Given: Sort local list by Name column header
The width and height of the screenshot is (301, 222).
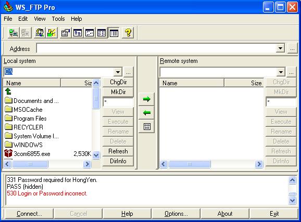Looking at the screenshot, I should [x=32, y=83].
